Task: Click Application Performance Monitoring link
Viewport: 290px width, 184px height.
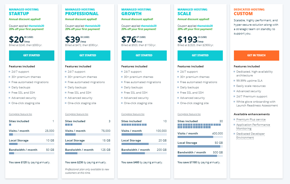Action: coord(253,127)
